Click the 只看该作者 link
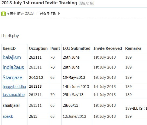The width and height of the screenshot is (147, 125). tap(48, 14)
